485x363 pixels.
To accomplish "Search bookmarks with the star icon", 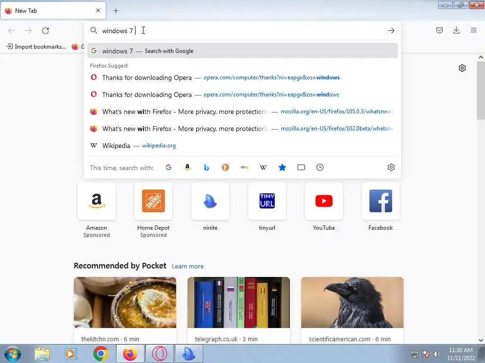I will point(282,167).
